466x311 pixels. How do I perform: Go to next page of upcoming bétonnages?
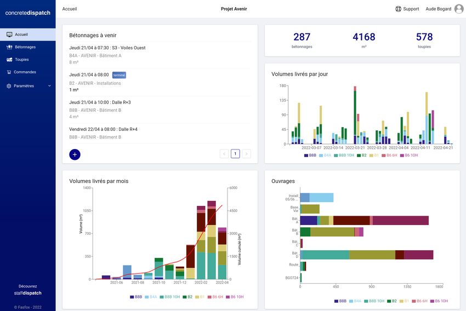(x=247, y=154)
